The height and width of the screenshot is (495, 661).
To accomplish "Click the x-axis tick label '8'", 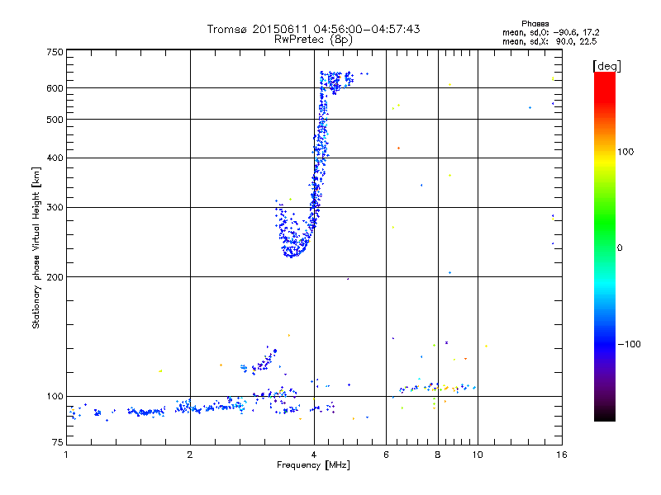I will pyautogui.click(x=438, y=455).
